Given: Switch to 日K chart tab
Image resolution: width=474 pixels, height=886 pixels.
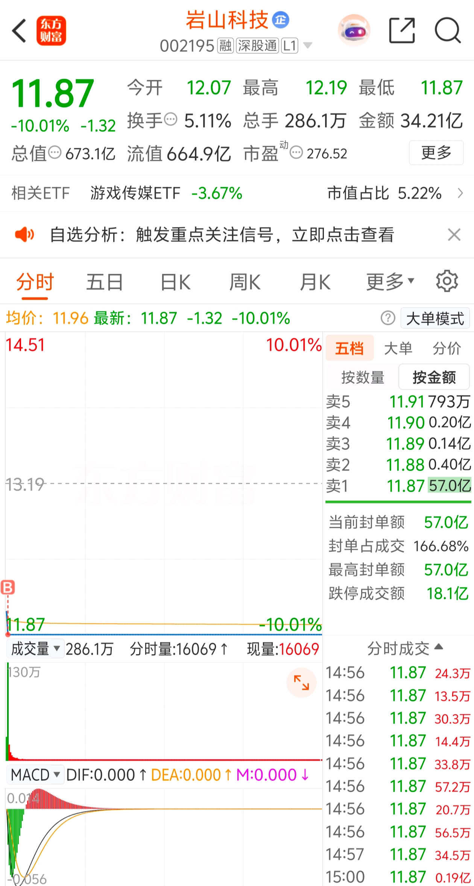Looking at the screenshot, I should point(175,282).
